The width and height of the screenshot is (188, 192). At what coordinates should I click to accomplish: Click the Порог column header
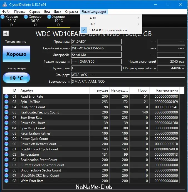pos(140,90)
